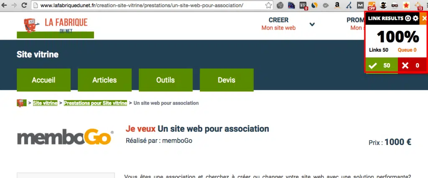Open the speedometer gauge extension icon
428x178 pixels.
click(x=291, y=5)
